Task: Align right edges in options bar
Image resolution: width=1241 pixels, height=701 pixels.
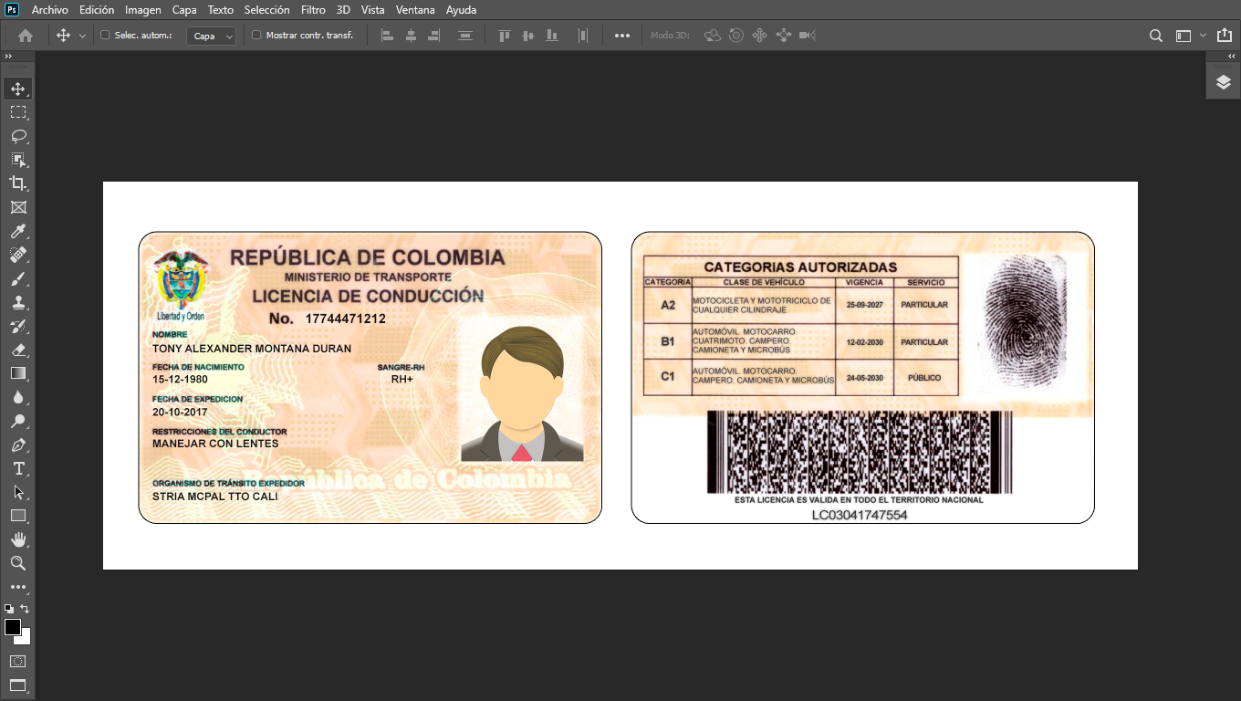Action: (434, 36)
